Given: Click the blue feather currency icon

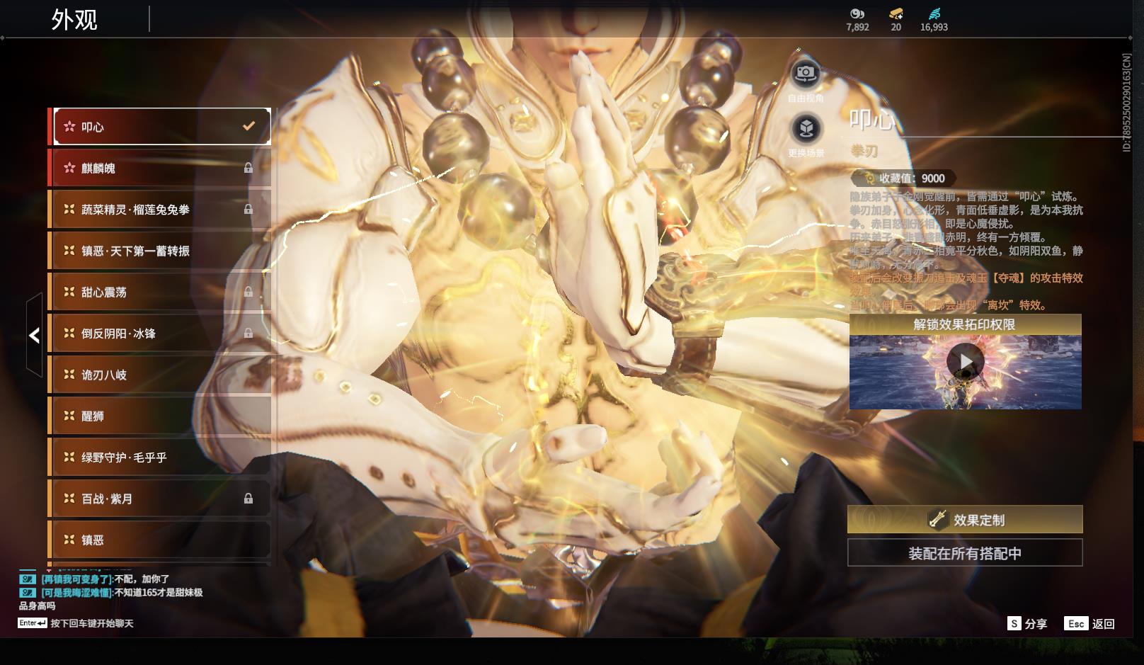Looking at the screenshot, I should coord(934,13).
